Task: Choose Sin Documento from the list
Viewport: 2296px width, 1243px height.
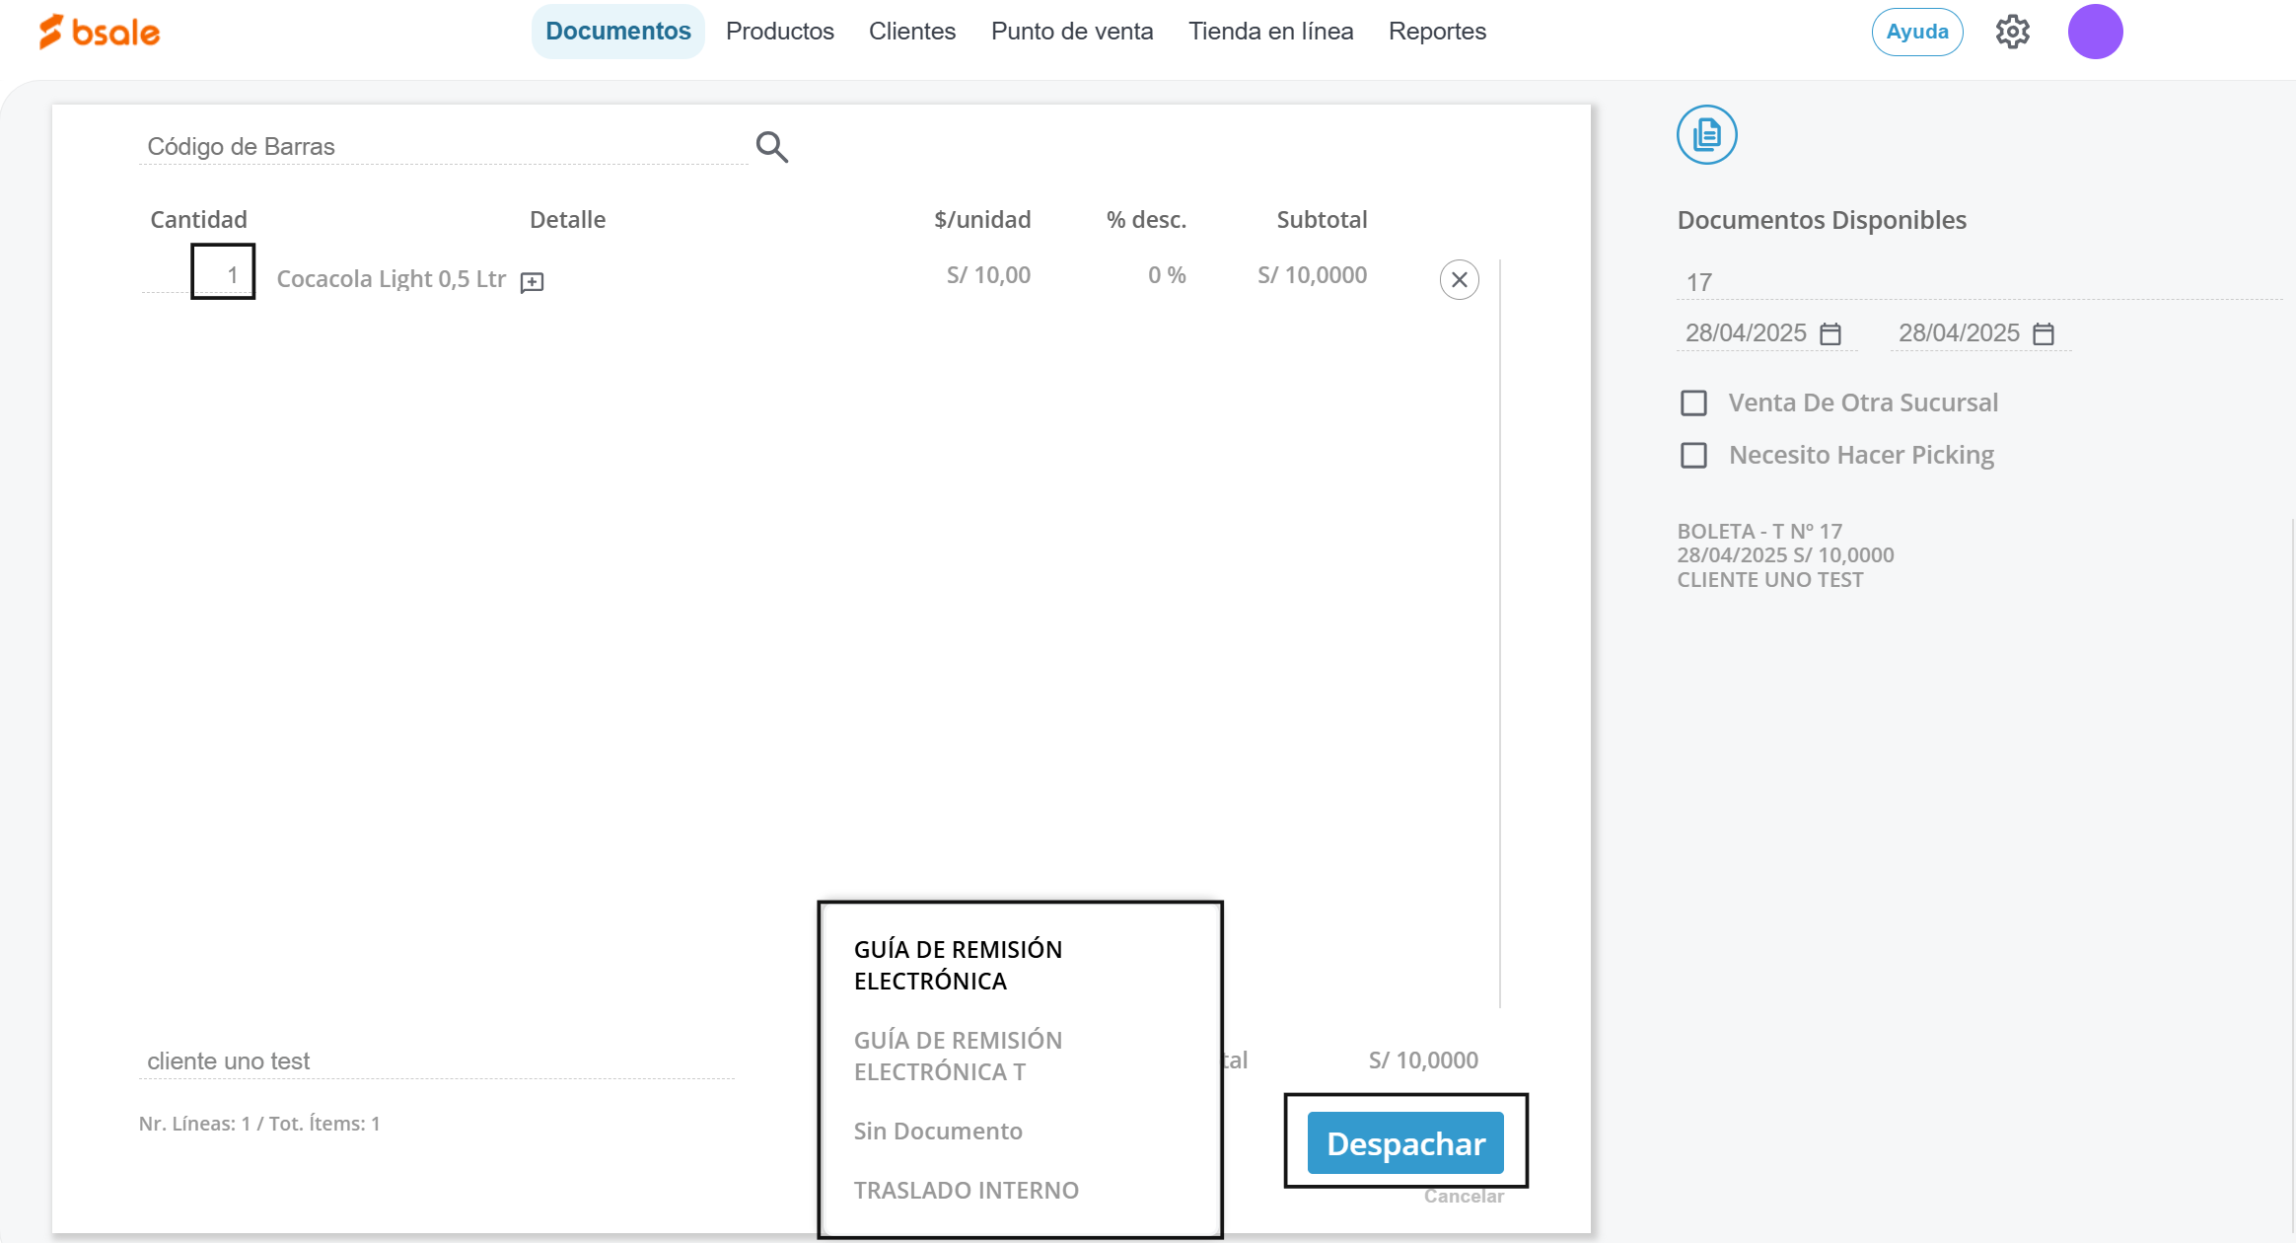Action: point(937,1132)
